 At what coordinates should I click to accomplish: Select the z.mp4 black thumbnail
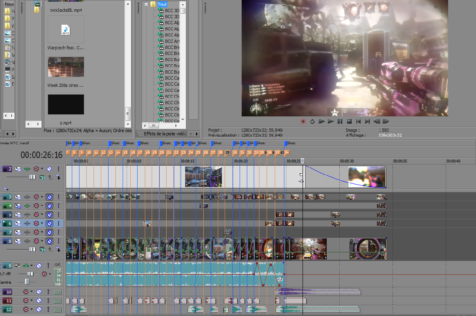tap(66, 104)
